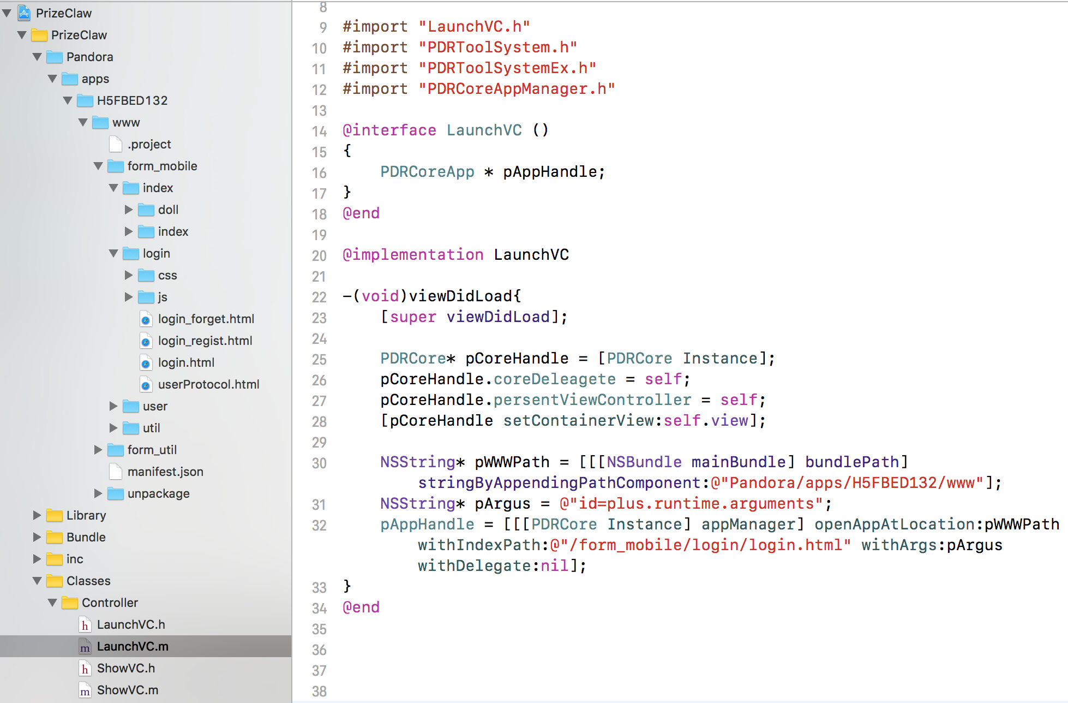Click 'withDelegate:nil' argument text

coord(493,565)
